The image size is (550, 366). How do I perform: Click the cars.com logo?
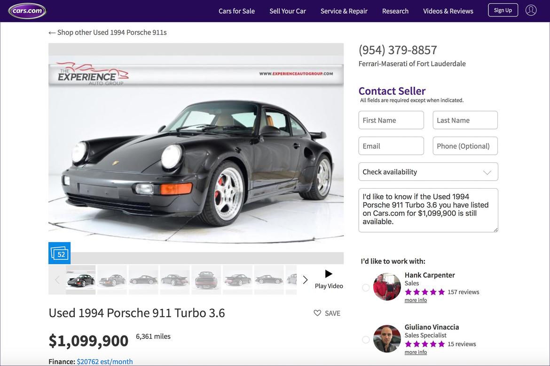(x=27, y=10)
